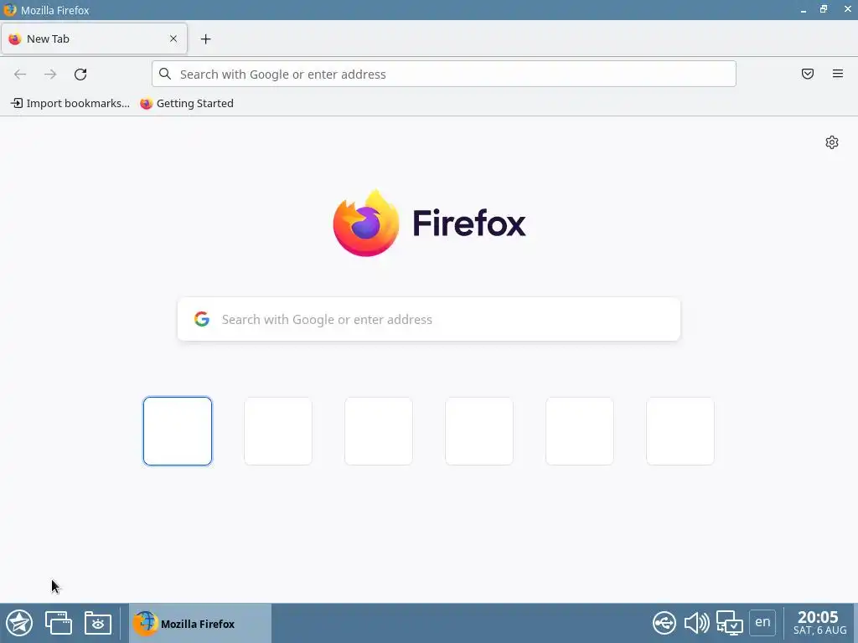Screen dimensions: 858x643
Task: Select the highlighted first shortcut tile
Action: click(178, 431)
